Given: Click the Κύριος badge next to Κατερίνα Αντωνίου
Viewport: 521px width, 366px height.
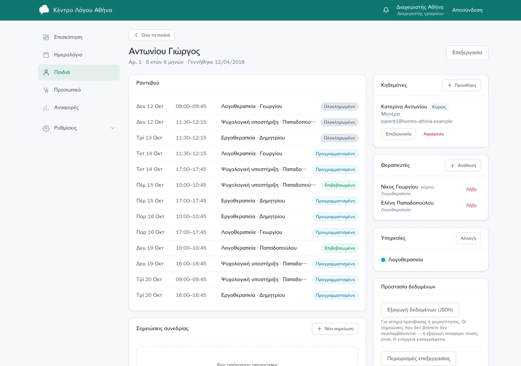Looking at the screenshot, I should pos(439,107).
